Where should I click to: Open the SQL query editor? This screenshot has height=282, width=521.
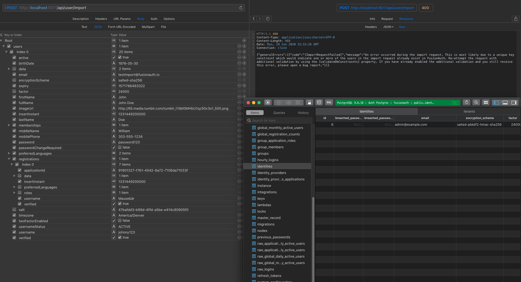point(329,102)
